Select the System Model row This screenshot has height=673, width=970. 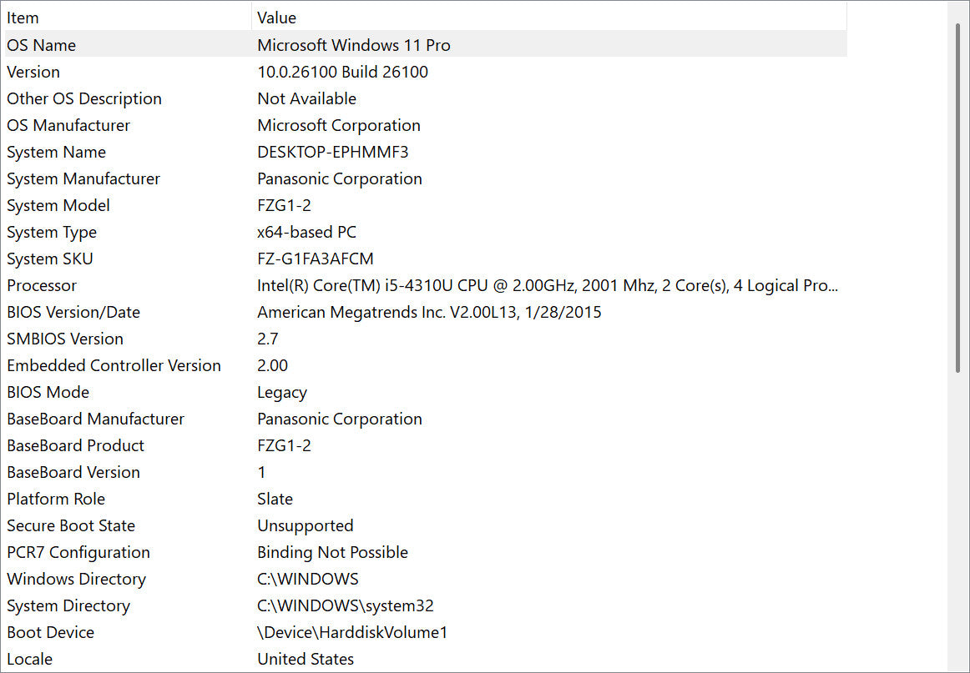tap(58, 205)
